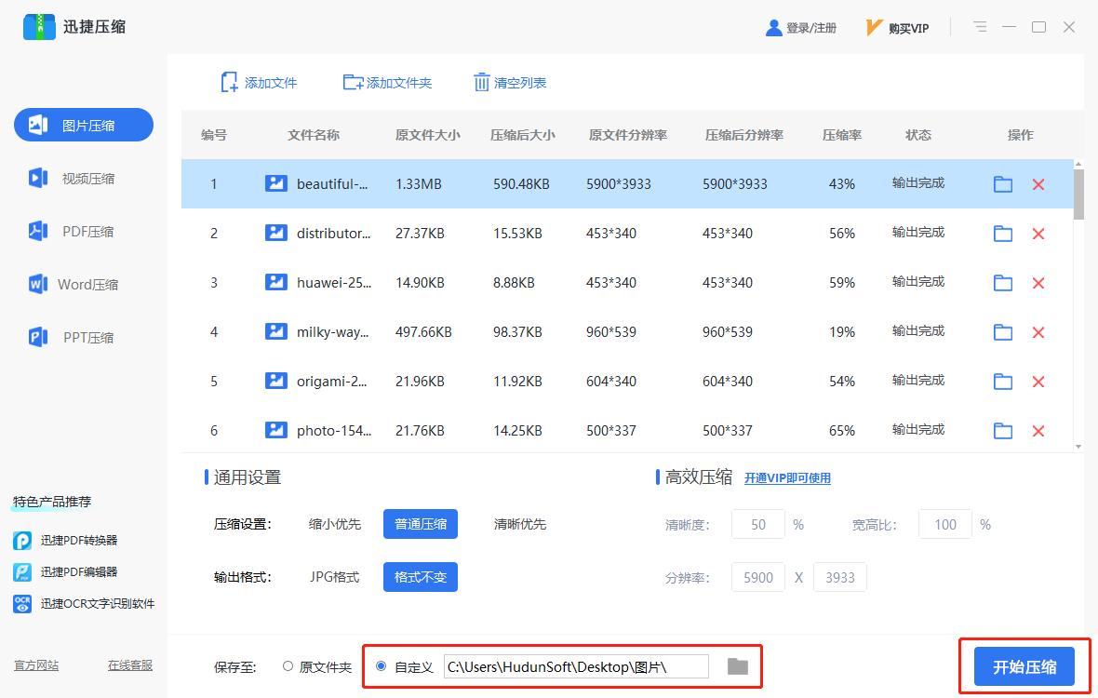Select the 图片压缩 tool in the sidebar
The width and height of the screenshot is (1098, 698).
click(x=83, y=125)
